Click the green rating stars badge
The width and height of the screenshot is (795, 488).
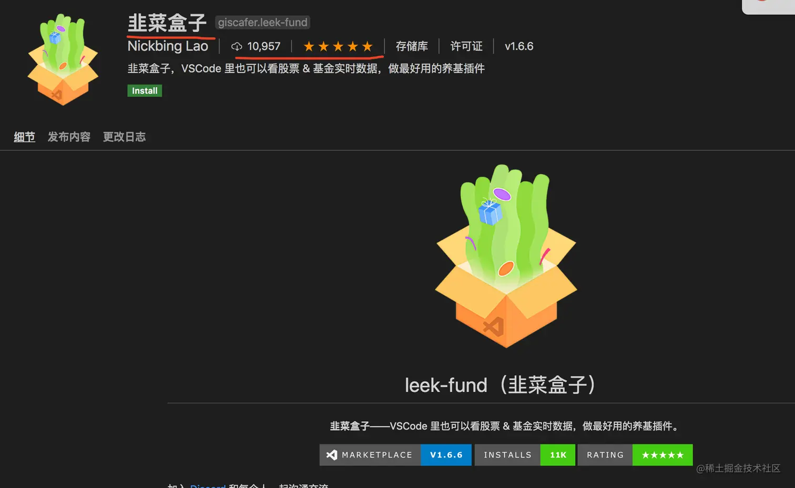pyautogui.click(x=662, y=455)
